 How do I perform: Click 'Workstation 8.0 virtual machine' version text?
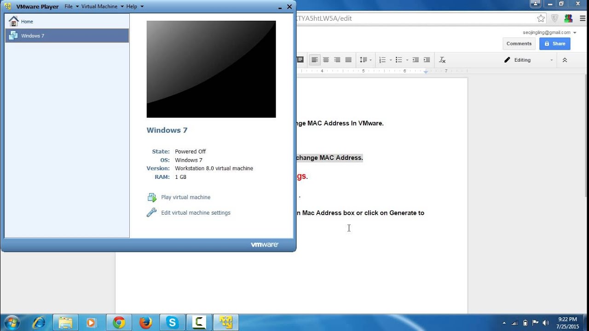click(x=214, y=168)
